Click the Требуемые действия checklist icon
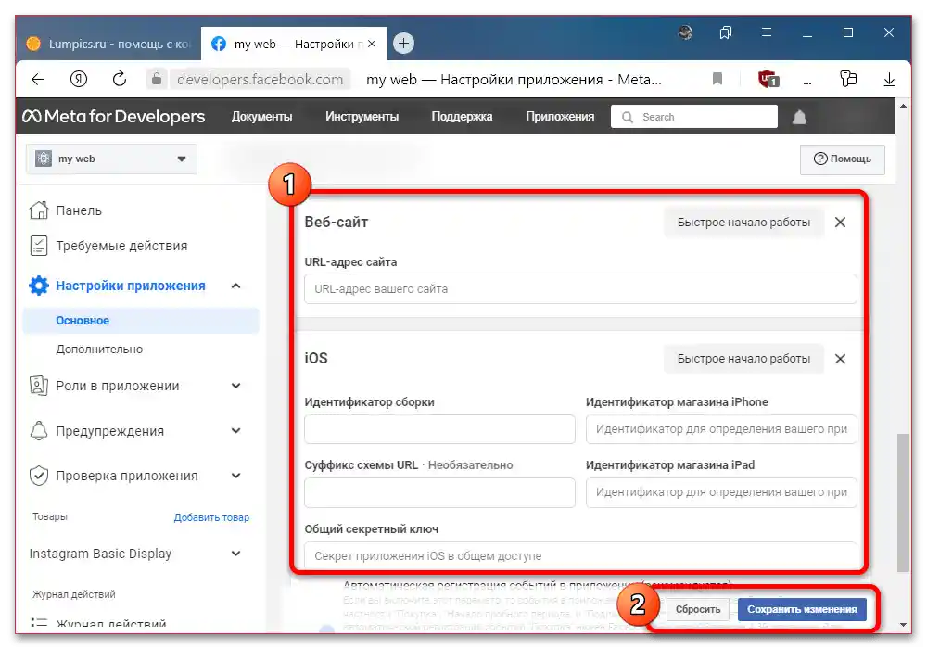The width and height of the screenshot is (927, 649). point(39,246)
